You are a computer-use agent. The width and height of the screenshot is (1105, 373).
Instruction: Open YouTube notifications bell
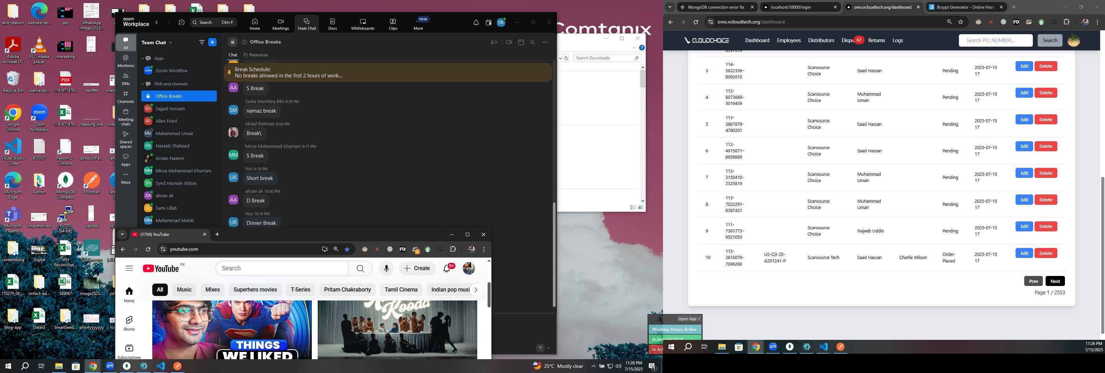(446, 268)
